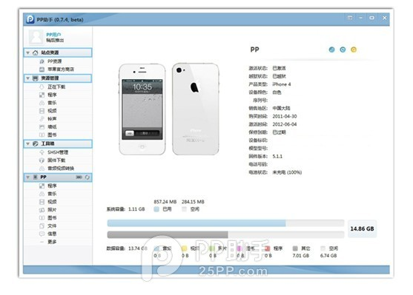The width and height of the screenshot is (413, 295).
Task: Collapse the 资源管理 section
Action: pos(27,78)
